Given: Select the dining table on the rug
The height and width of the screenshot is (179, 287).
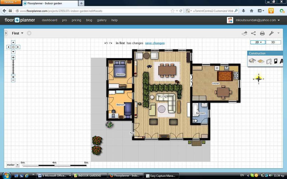Looking at the screenshot, I should pyautogui.click(x=167, y=70).
